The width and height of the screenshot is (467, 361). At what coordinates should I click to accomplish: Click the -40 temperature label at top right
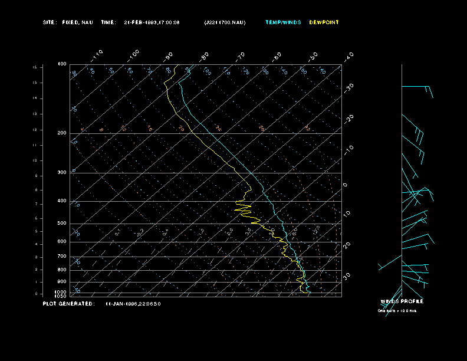(x=348, y=56)
